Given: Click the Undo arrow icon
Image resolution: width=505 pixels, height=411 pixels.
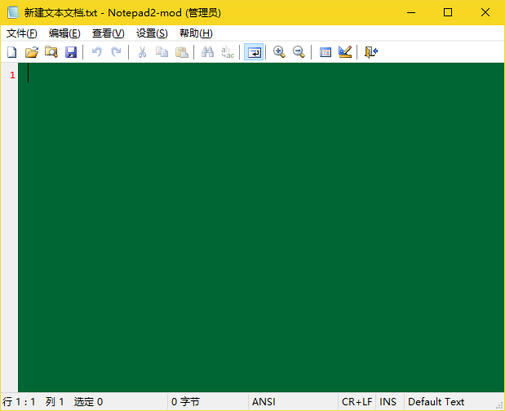Looking at the screenshot, I should coord(96,52).
